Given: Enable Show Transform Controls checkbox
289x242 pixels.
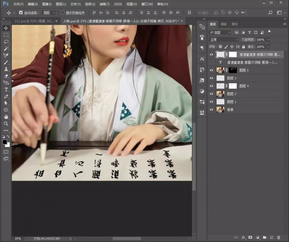Looking at the screenshot, I should point(62,13).
